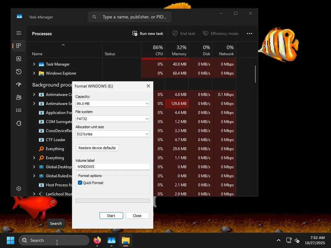Open the Performance page in sidebar

(x=18, y=59)
